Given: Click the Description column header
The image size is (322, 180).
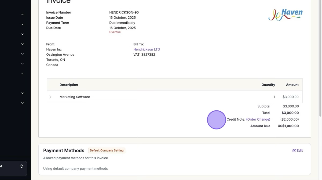Looking at the screenshot, I should coord(69,85).
